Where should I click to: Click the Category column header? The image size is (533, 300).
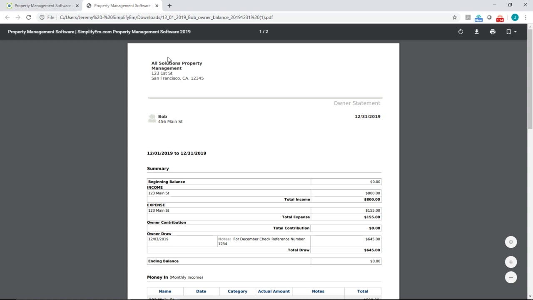pyautogui.click(x=237, y=291)
